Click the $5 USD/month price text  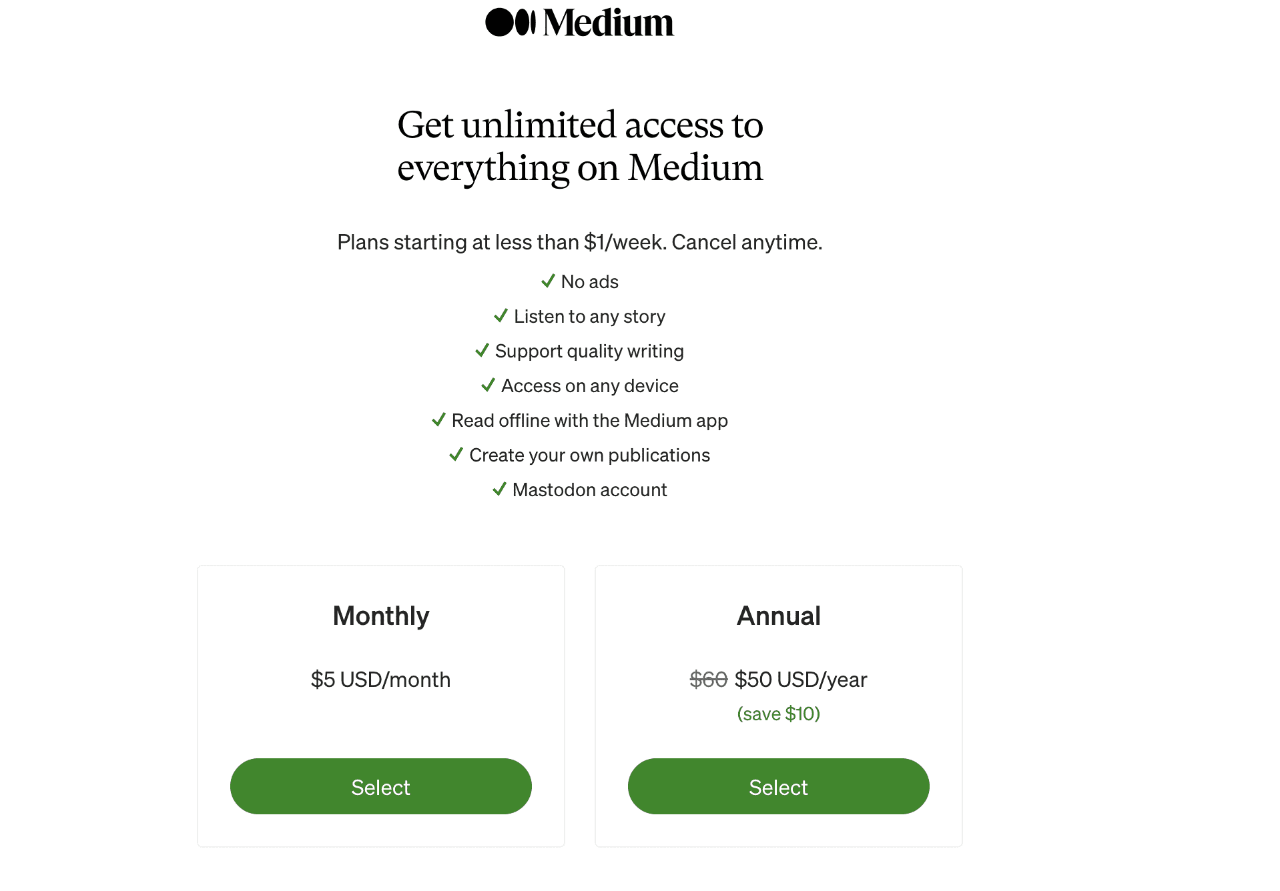(x=380, y=679)
